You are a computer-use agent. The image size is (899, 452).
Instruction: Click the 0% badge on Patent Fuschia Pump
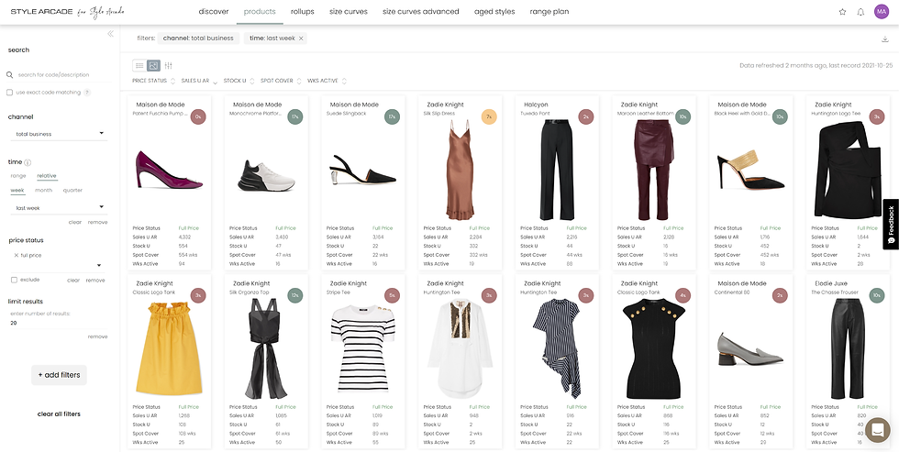[198, 116]
